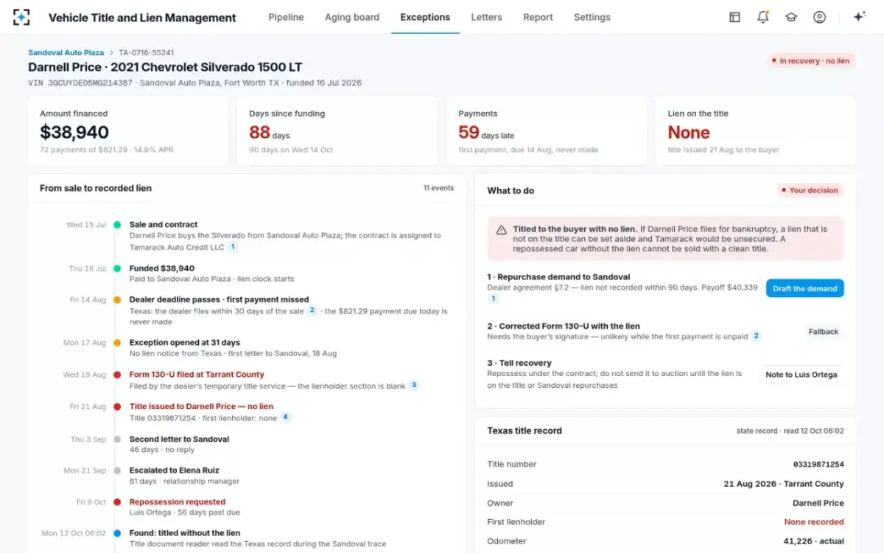Go to the Letters tab
This screenshot has height=553, width=884.
point(486,17)
